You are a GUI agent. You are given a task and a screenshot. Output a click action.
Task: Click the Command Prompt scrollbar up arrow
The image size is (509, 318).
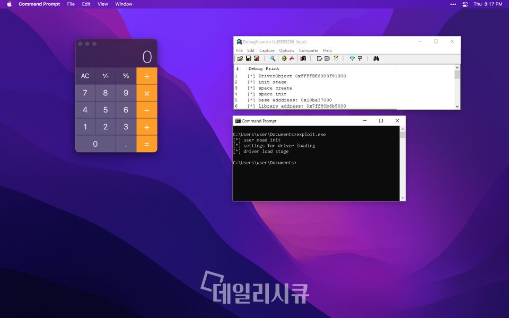tap(402, 129)
